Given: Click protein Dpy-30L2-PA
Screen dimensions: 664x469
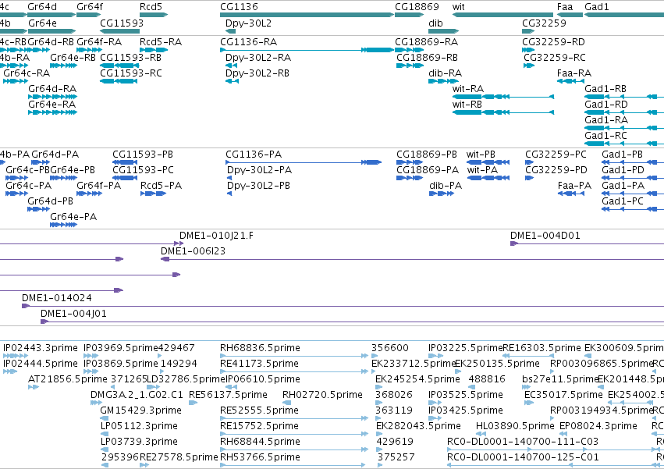Looking at the screenshot, I should click(x=229, y=178).
